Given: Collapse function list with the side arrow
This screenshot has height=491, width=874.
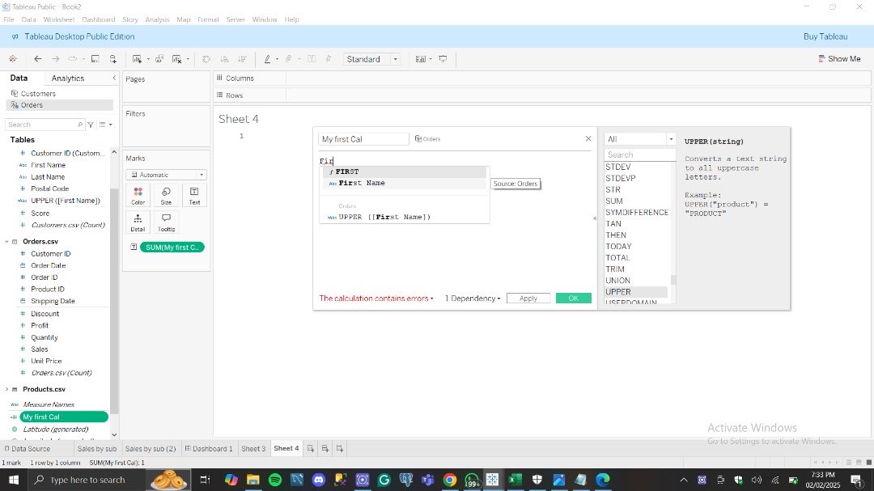Looking at the screenshot, I should pyautogui.click(x=594, y=218).
